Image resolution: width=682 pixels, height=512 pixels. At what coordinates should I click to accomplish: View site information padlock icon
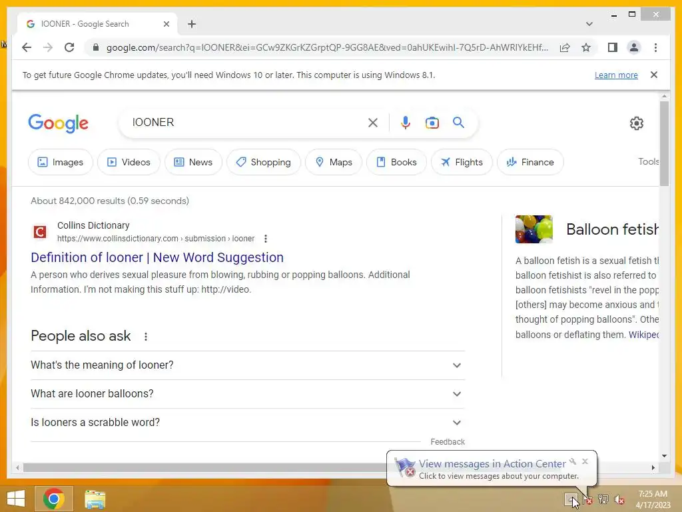[96, 47]
